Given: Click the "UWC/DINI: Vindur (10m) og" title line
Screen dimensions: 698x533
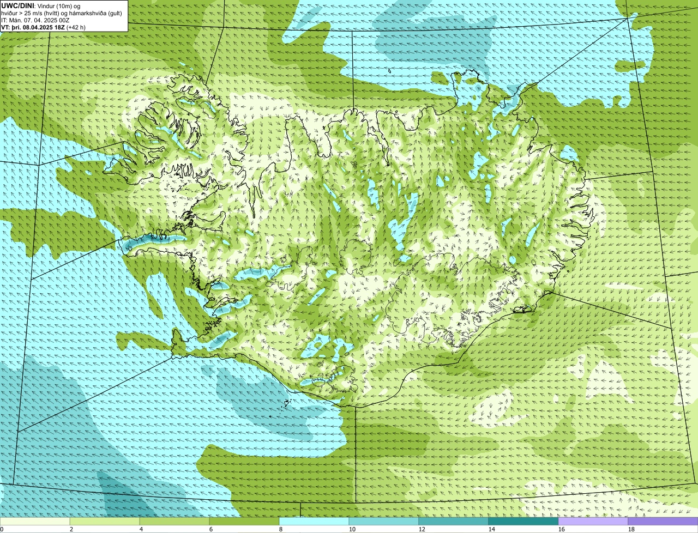Looking at the screenshot, I should pyautogui.click(x=41, y=5).
